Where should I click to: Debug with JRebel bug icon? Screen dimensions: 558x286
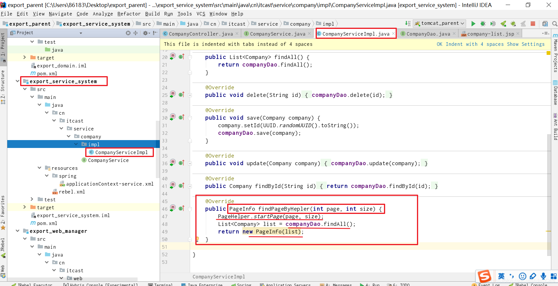click(x=513, y=24)
